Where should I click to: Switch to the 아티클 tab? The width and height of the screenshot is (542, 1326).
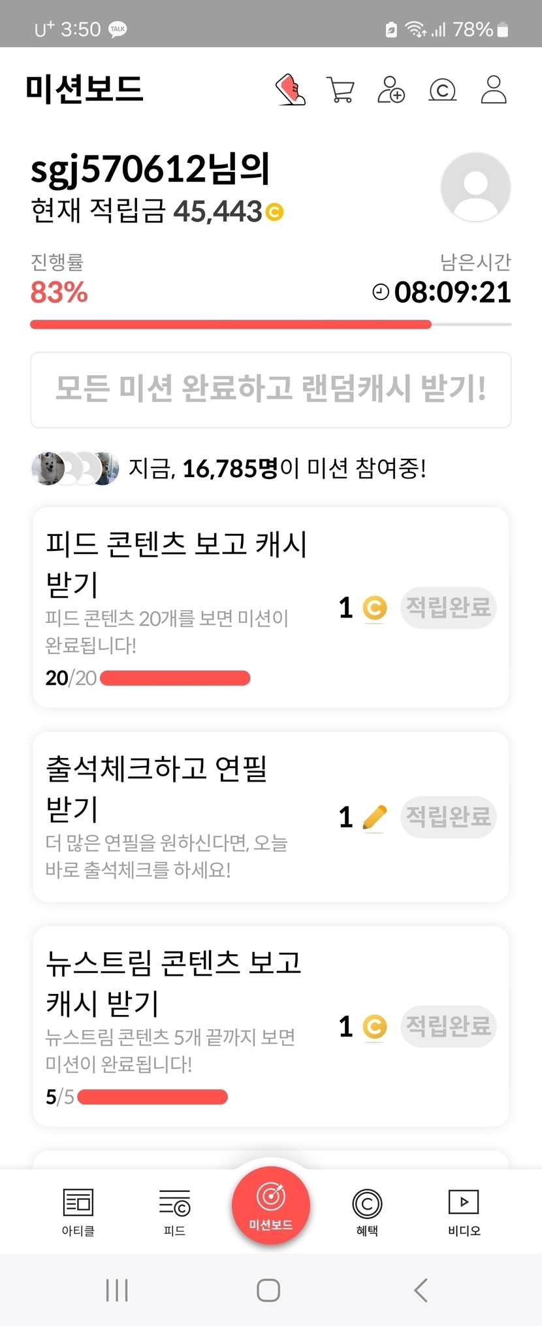pyautogui.click(x=78, y=1212)
